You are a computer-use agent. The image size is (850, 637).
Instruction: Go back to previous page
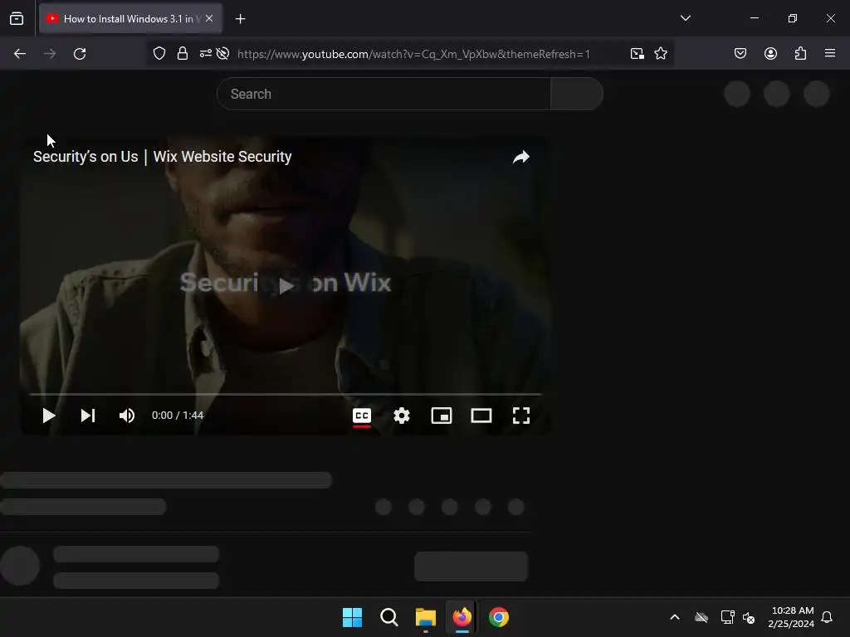pyautogui.click(x=20, y=54)
